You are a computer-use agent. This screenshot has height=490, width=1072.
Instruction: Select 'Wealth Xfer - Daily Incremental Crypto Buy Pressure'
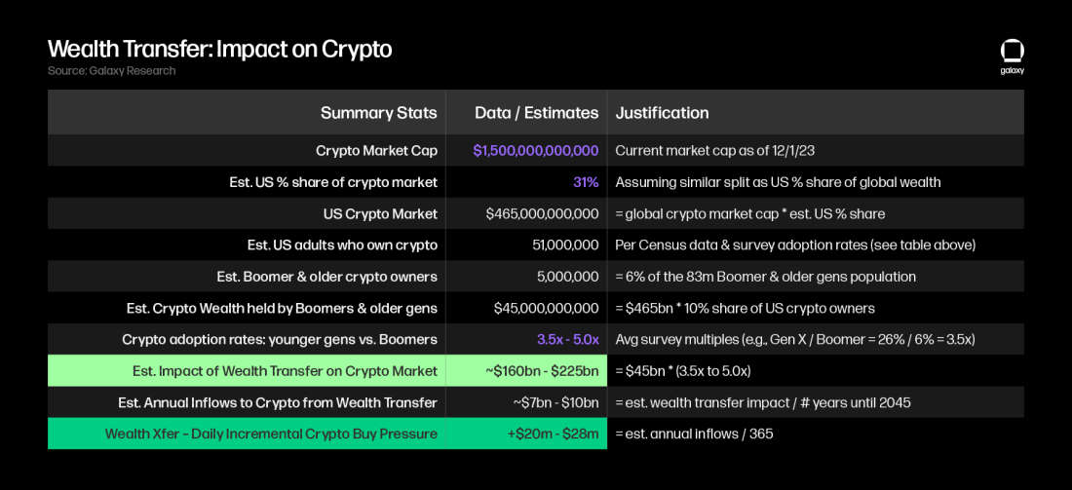271,433
